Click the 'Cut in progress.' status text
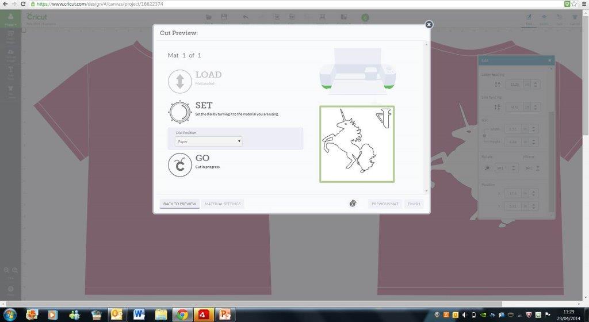The width and height of the screenshot is (589, 322). [208, 167]
